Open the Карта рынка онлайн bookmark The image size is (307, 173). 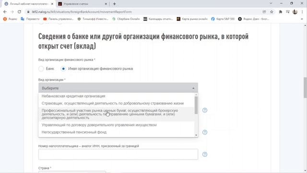click(x=192, y=19)
